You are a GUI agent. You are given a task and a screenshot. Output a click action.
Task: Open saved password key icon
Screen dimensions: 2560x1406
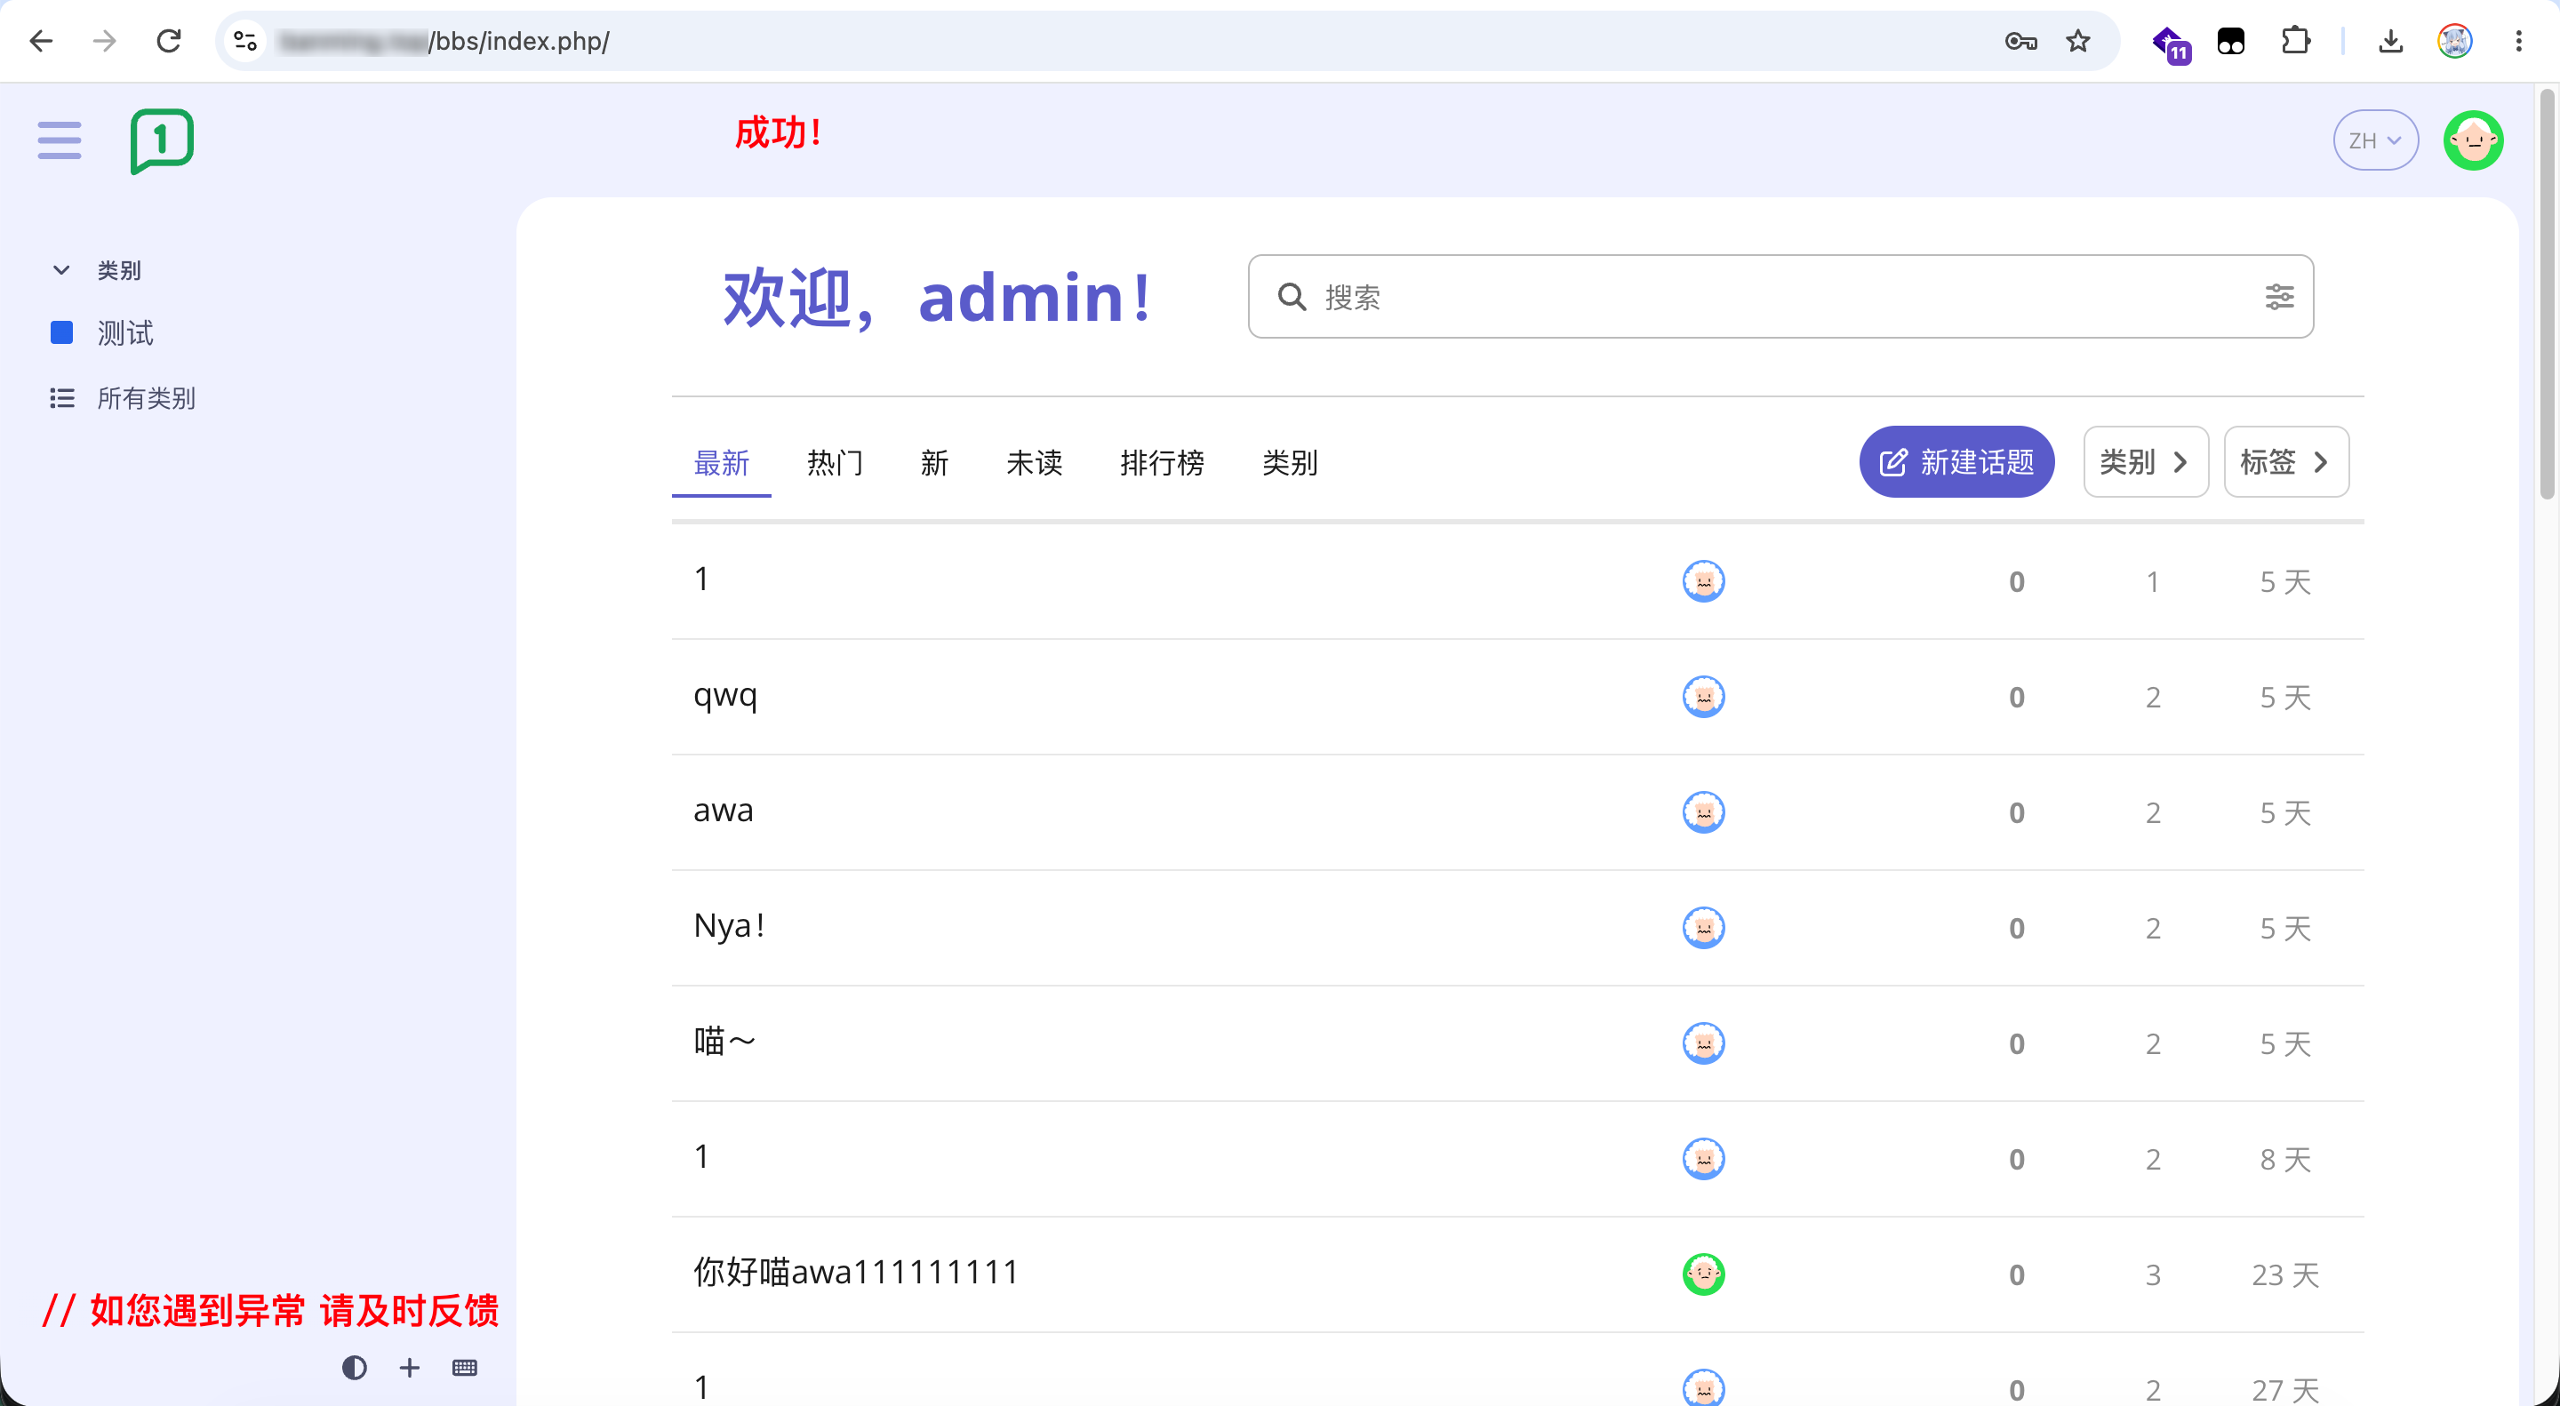pos(2020,41)
